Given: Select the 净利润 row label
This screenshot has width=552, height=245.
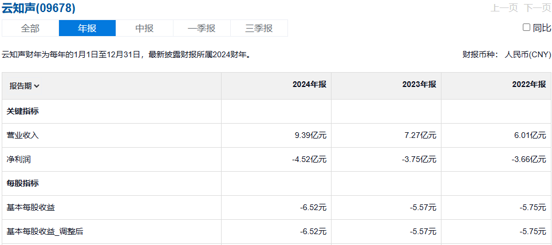Looking at the screenshot, I should pyautogui.click(x=19, y=160).
